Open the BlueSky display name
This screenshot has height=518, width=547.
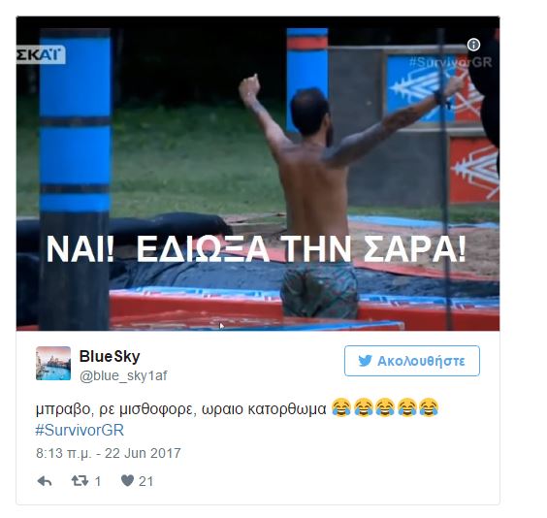coord(110,356)
